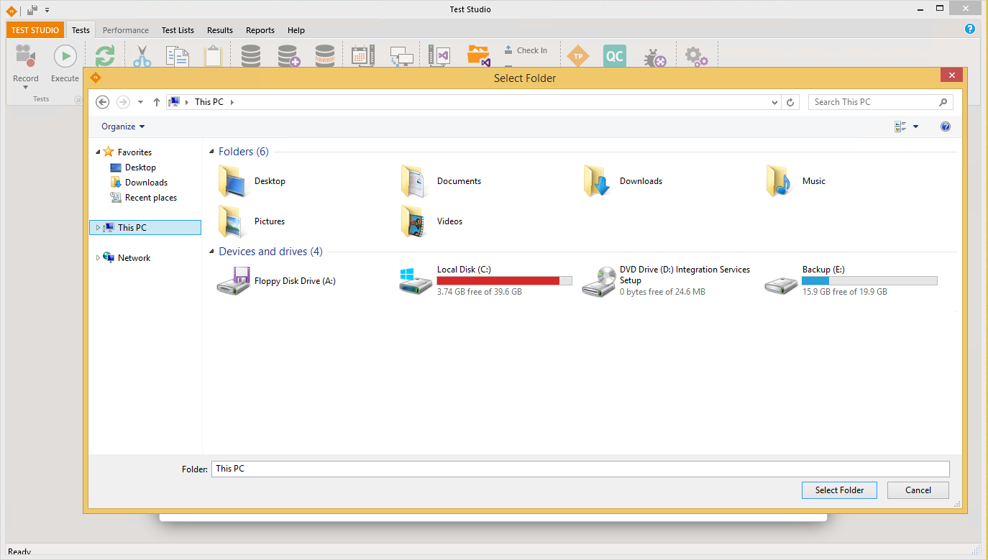Go back using the dialog's Back arrow

102,102
